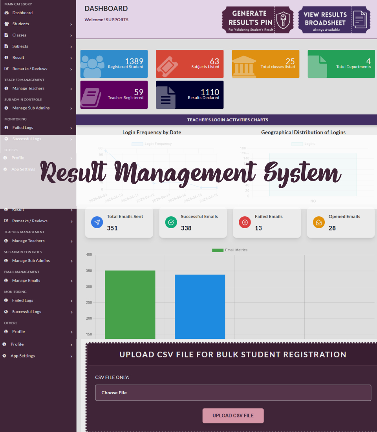Click the people icon on Registered Student card

click(x=92, y=66)
